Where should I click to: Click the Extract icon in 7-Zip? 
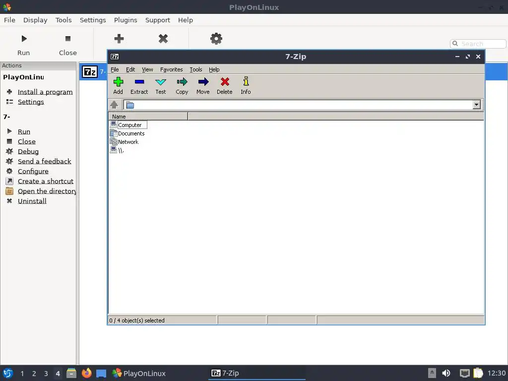pyautogui.click(x=139, y=85)
